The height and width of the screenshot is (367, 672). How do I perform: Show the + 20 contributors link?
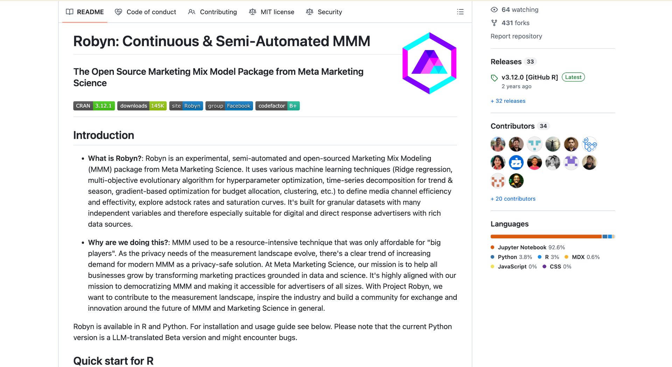tap(513, 199)
